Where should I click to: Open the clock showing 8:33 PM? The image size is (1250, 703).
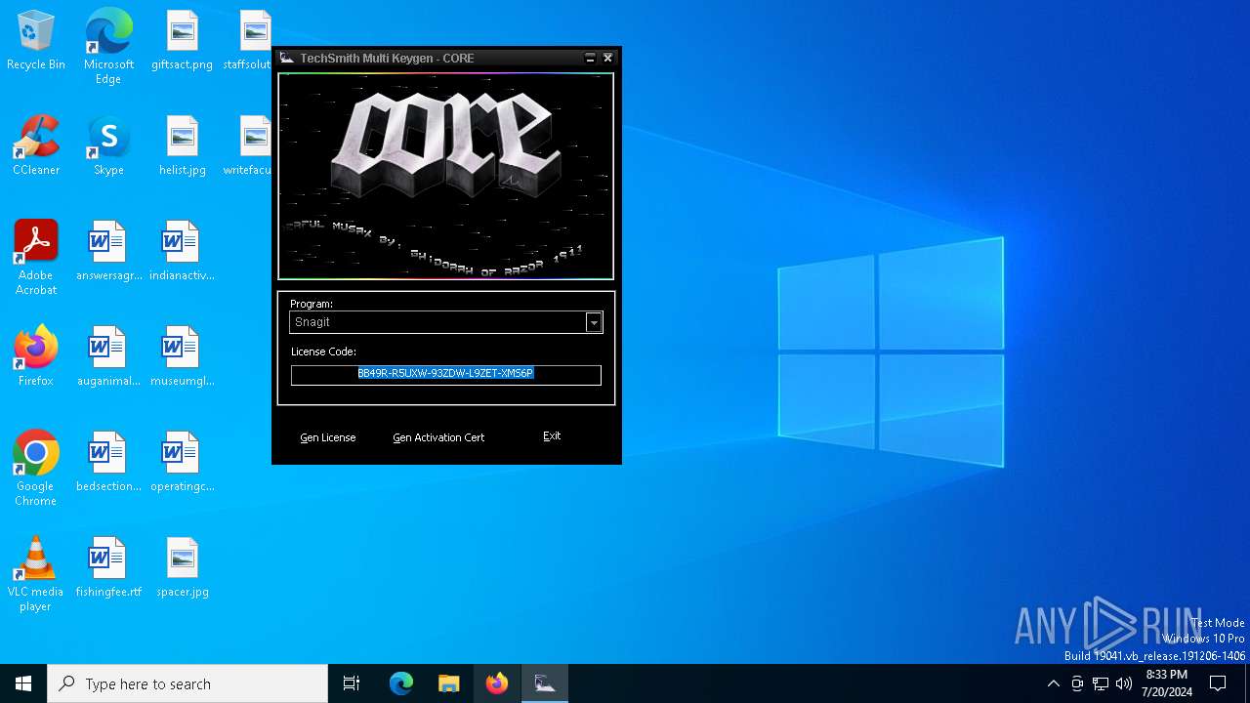[x=1167, y=683]
